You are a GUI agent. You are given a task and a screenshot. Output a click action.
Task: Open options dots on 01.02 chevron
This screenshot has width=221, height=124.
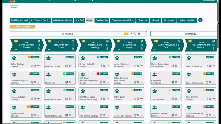tap(50, 49)
